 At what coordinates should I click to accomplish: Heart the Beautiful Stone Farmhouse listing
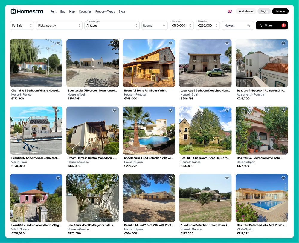point(170,43)
